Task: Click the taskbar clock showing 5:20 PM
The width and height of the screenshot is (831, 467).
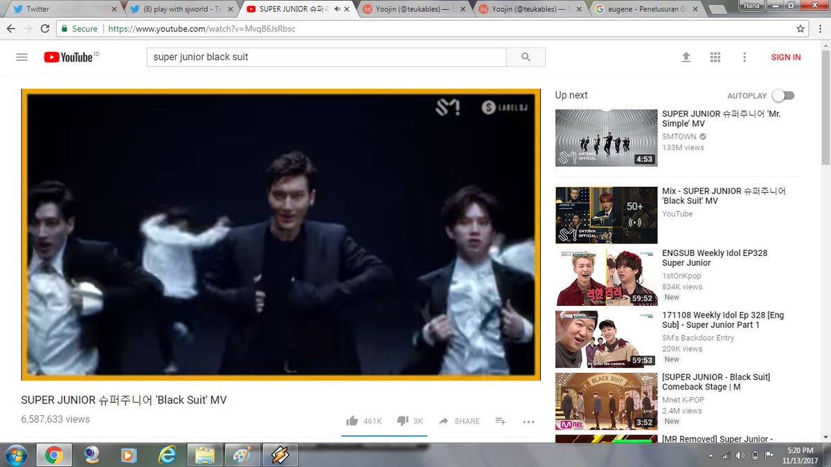Action: click(800, 455)
